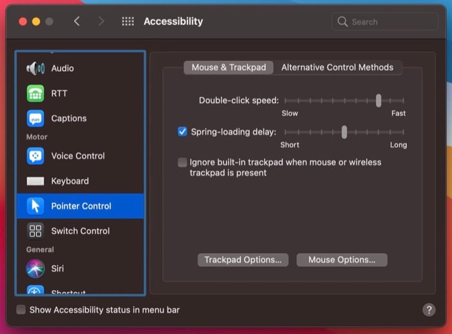Select Pointer Control text in the sidebar

pos(81,206)
